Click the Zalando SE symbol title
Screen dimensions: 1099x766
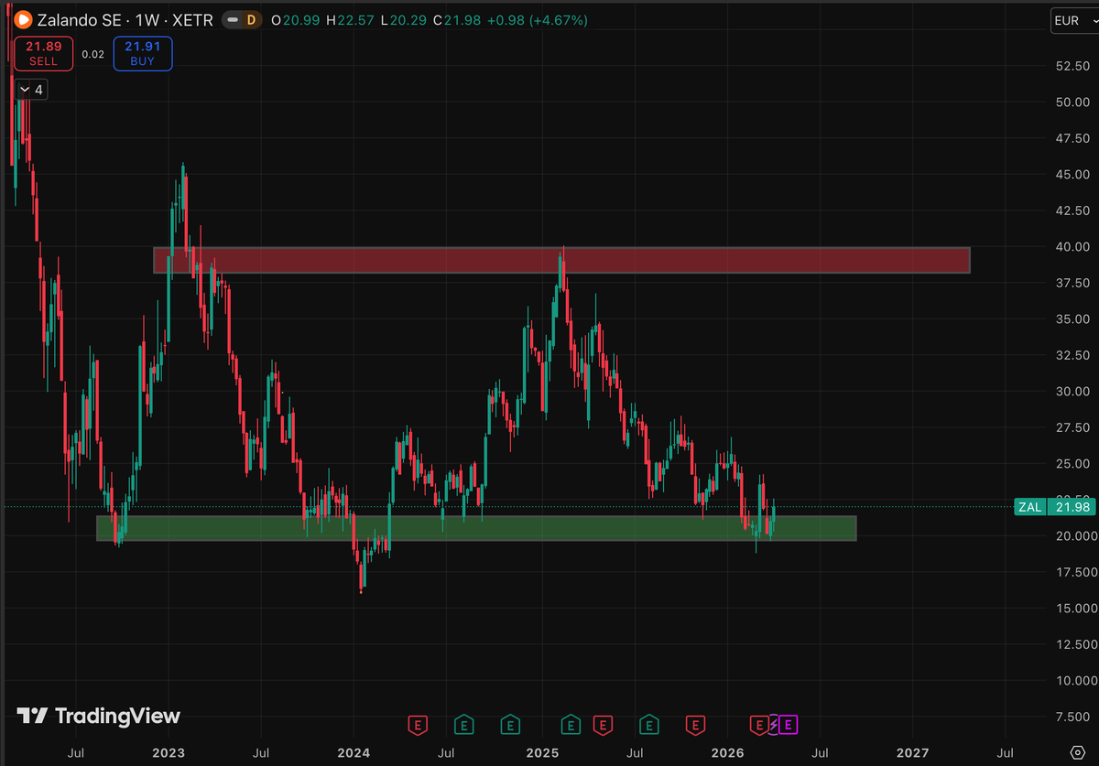point(79,19)
